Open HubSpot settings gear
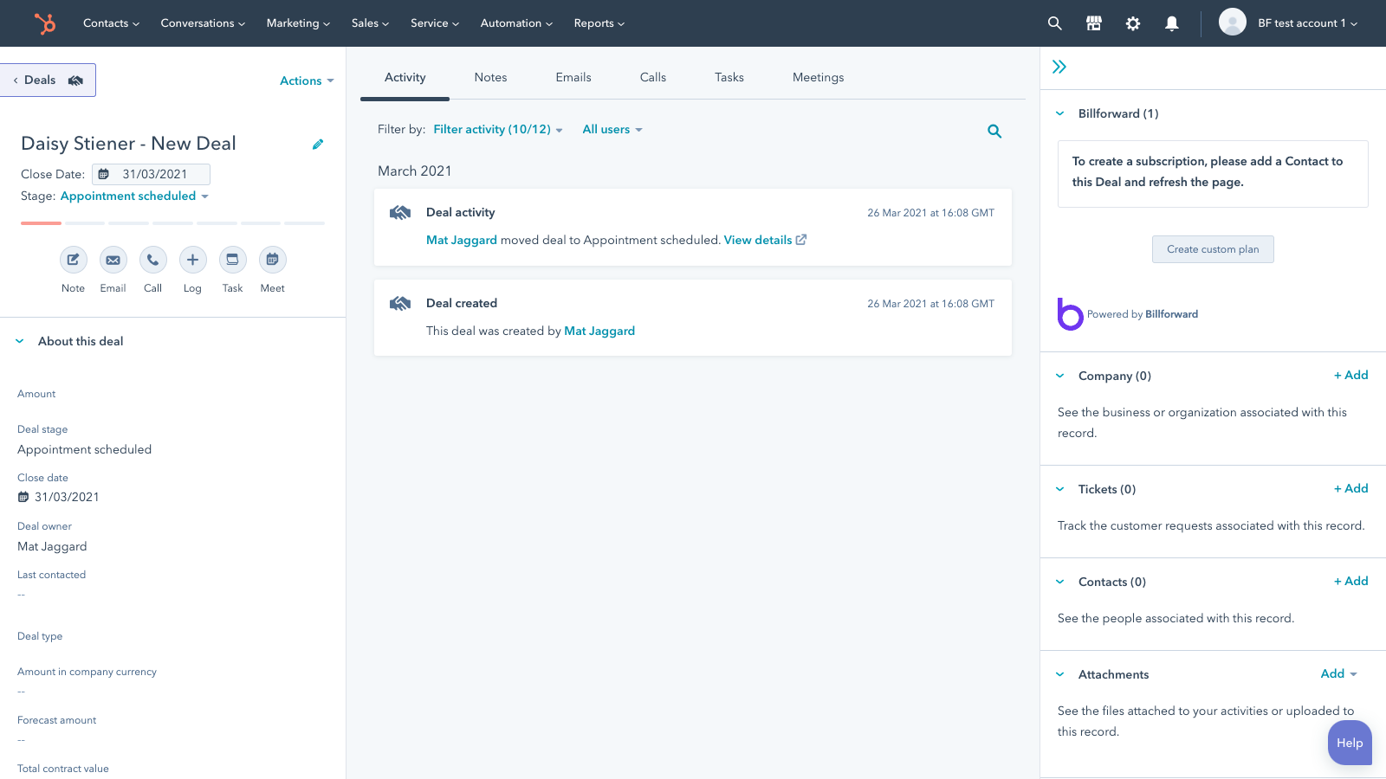The width and height of the screenshot is (1386, 779). pyautogui.click(x=1132, y=23)
